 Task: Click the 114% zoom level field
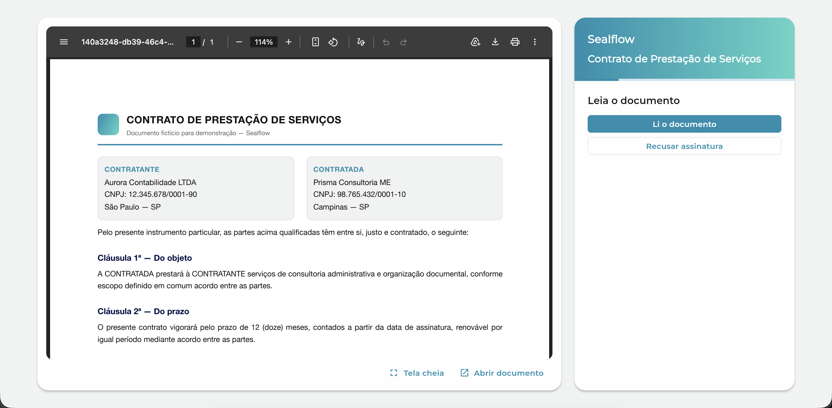(264, 42)
